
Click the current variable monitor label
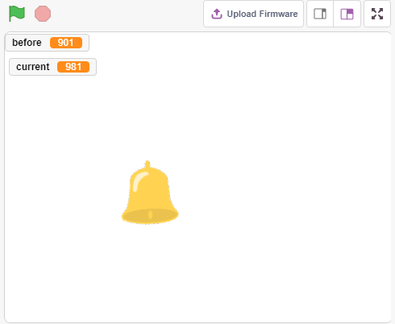coord(33,67)
